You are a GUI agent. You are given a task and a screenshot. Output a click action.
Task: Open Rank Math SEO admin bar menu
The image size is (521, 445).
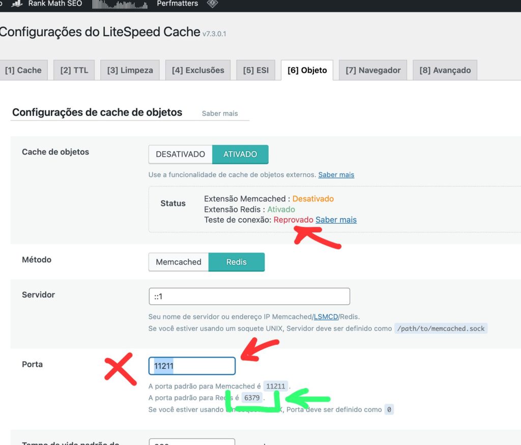pyautogui.click(x=54, y=4)
